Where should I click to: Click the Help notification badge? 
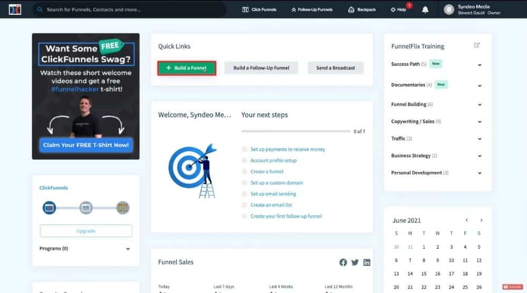coord(409,5)
